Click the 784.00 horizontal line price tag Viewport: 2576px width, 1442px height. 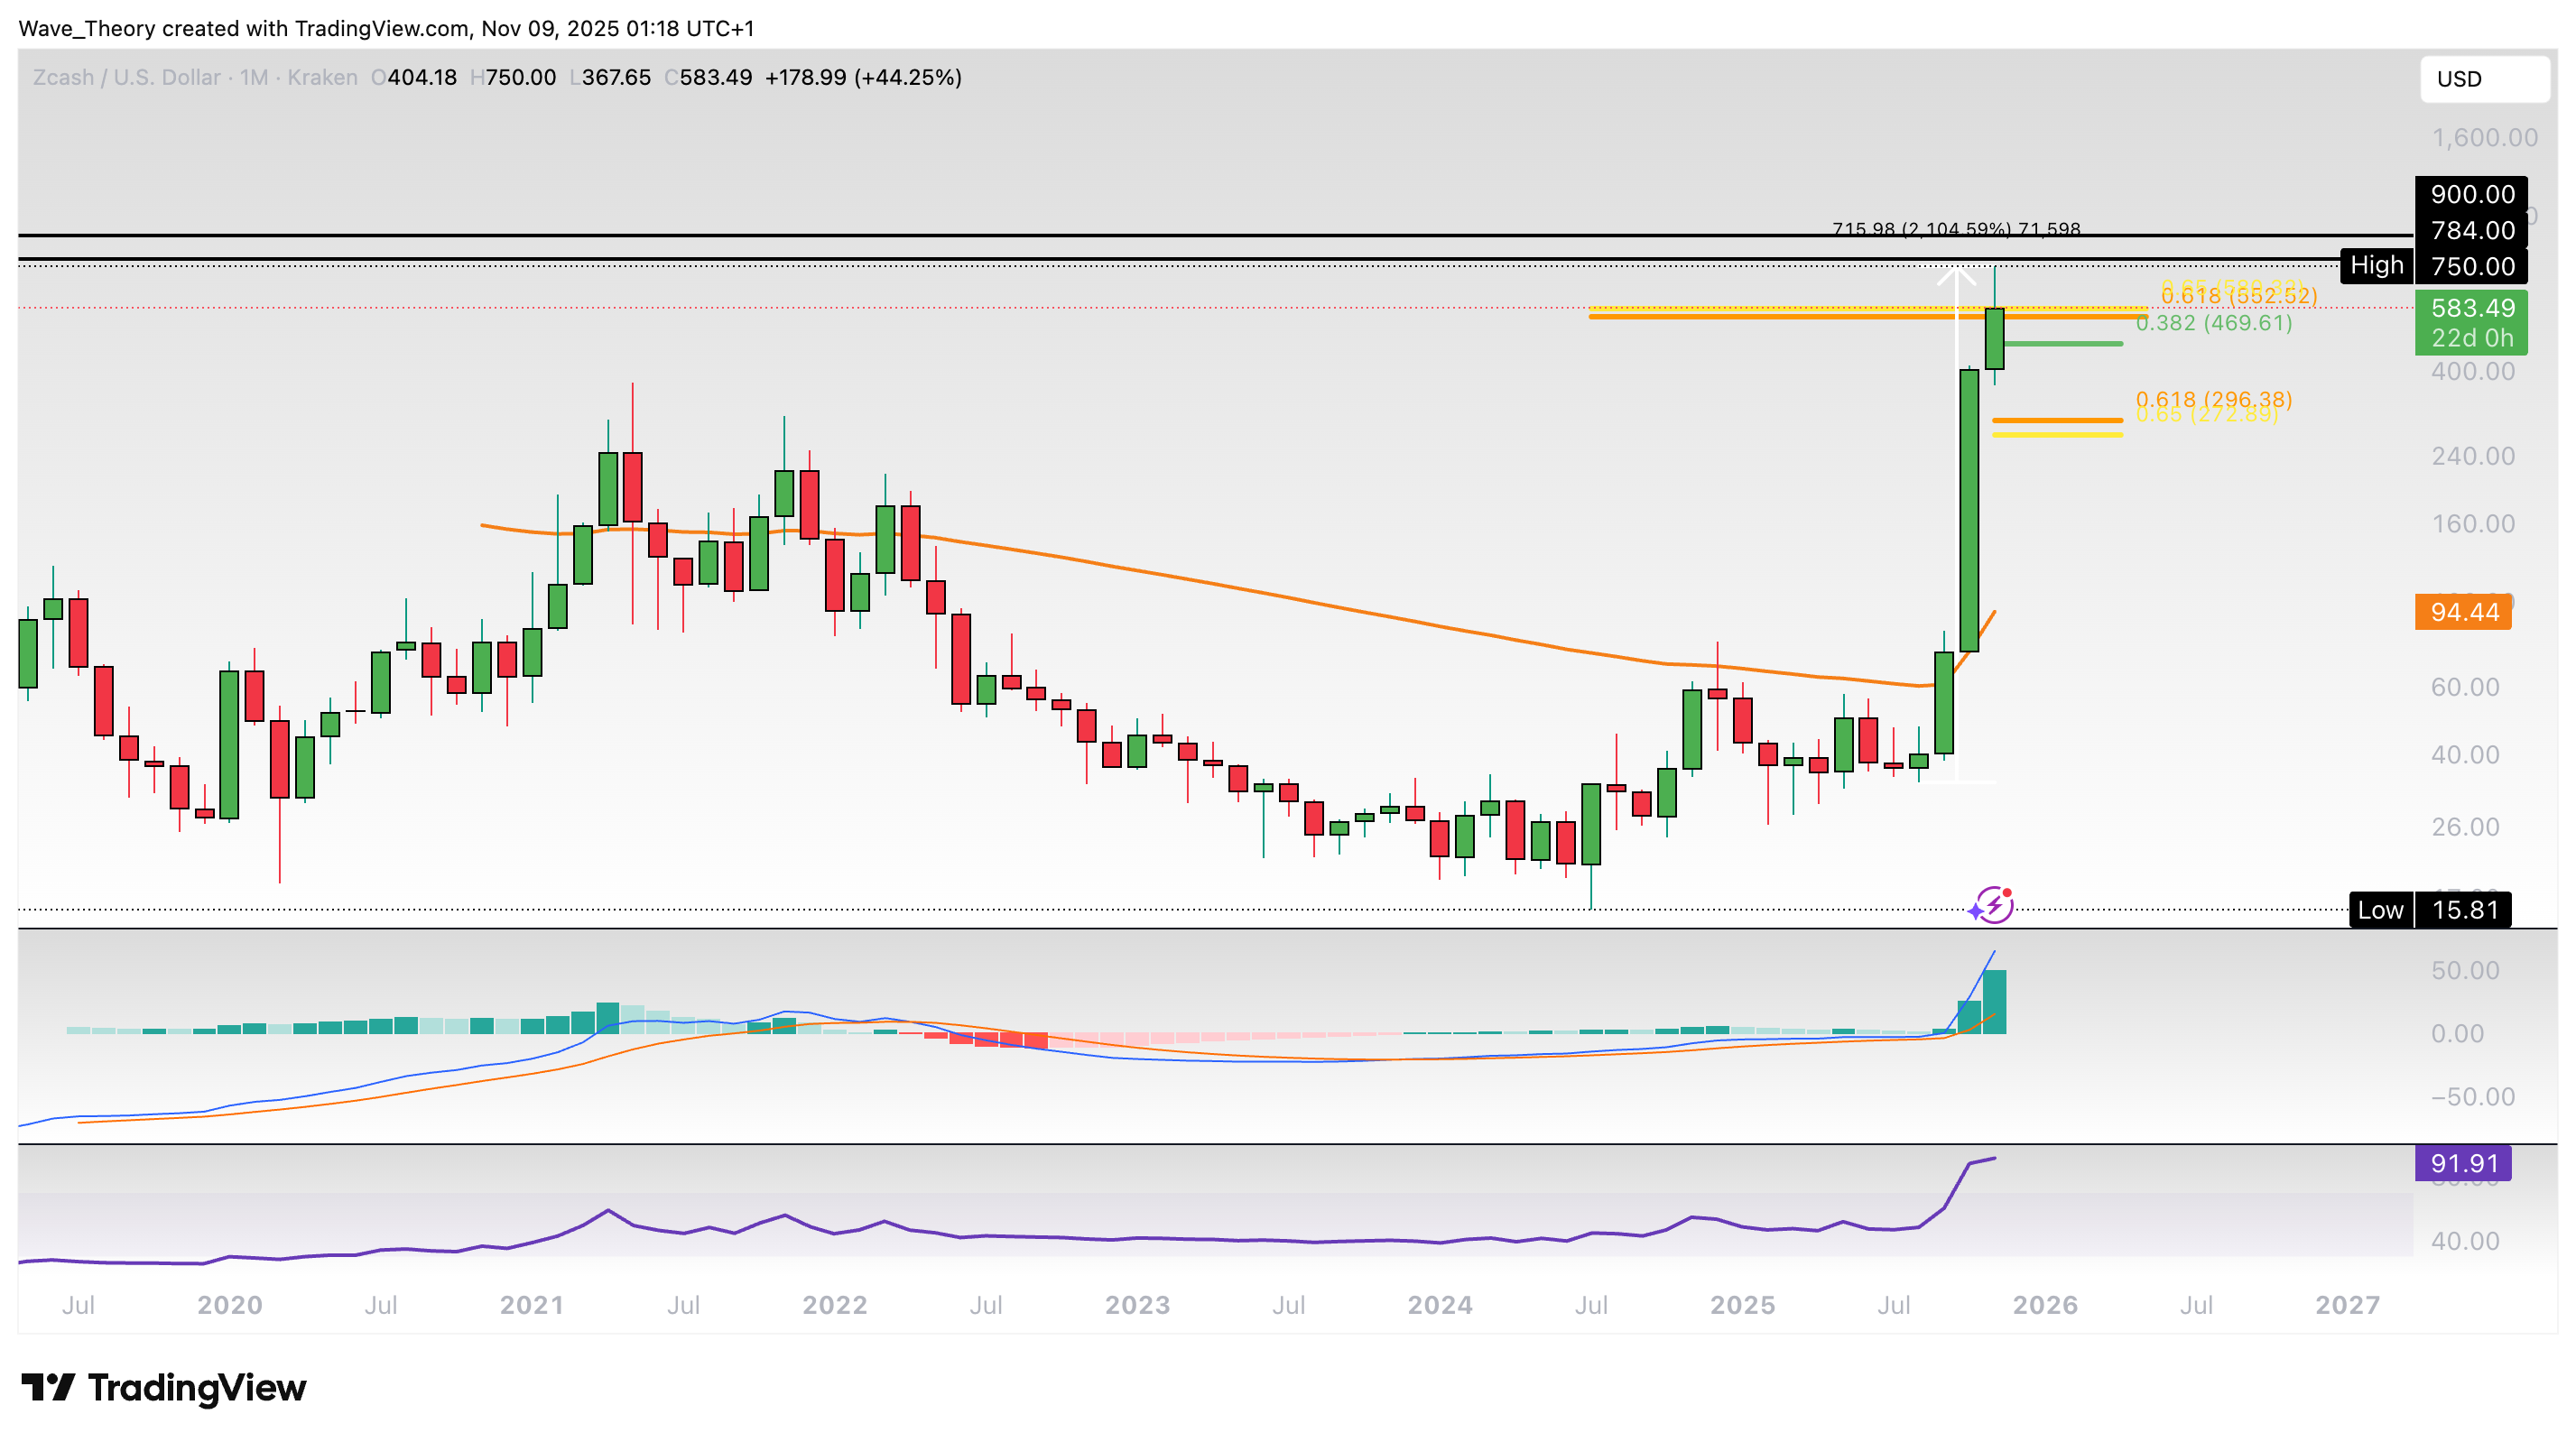pos(2472,231)
